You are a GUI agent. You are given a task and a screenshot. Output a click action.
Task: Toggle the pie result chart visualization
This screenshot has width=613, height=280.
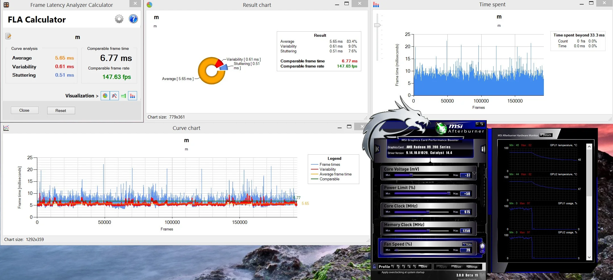pyautogui.click(x=105, y=96)
